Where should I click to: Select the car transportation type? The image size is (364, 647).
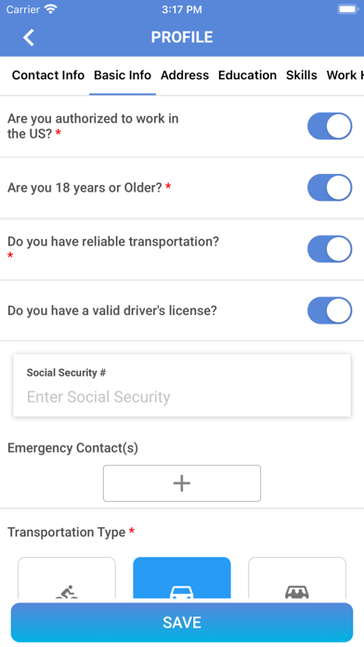coord(182,577)
